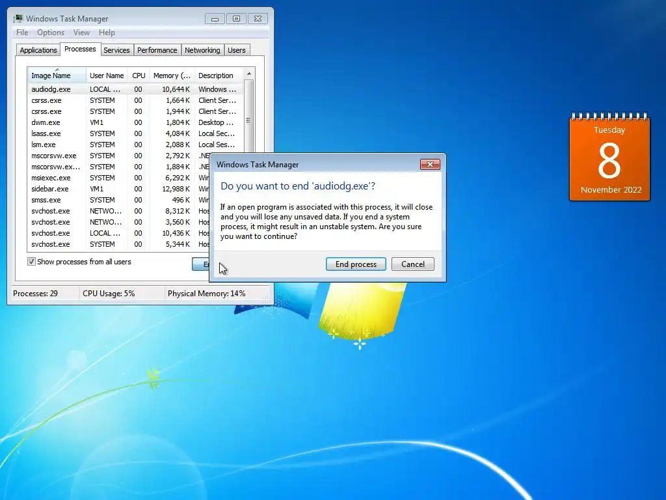Select csrss.exe using 1,944 K memory
This screenshot has width=666, height=500.
pyautogui.click(x=135, y=111)
